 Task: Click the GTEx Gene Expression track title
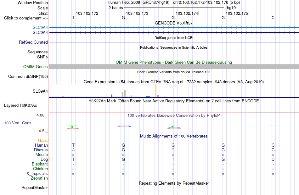coord(174,82)
